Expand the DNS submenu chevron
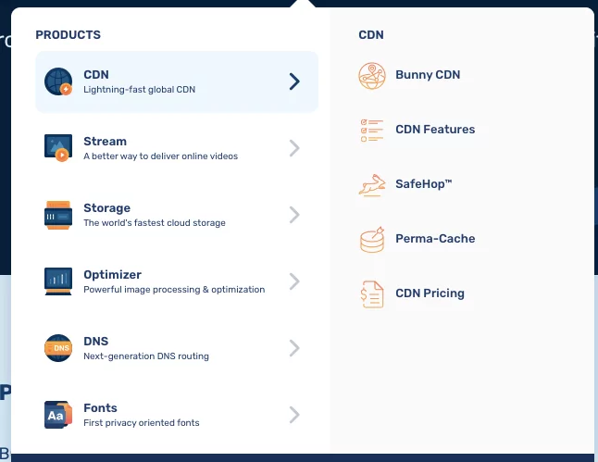The image size is (598, 462). [x=294, y=348]
